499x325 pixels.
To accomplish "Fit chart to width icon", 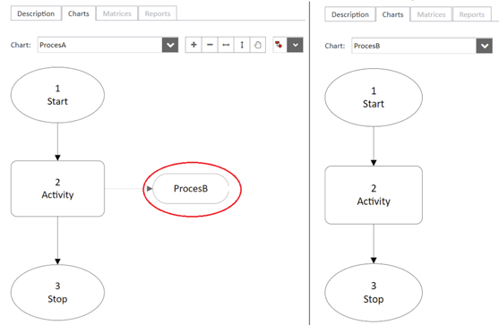I will click(x=226, y=45).
